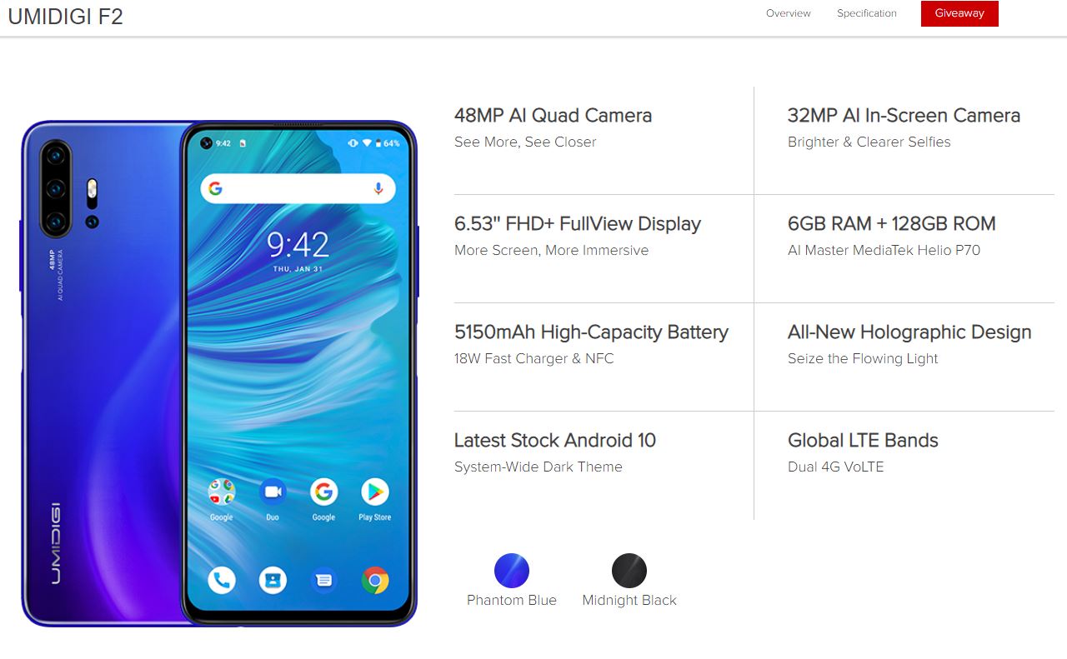Click the UMIDIGI F2 page title
Viewport: 1067px width, 659px height.
[66, 17]
